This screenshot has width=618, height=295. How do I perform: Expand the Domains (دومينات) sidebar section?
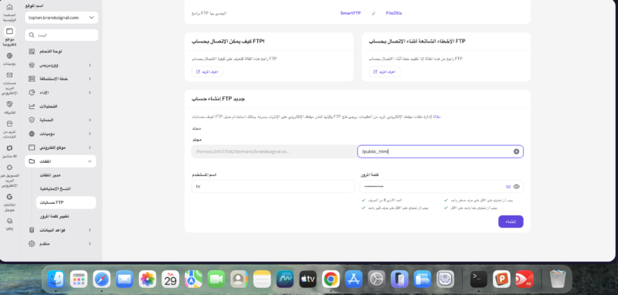tap(90, 134)
